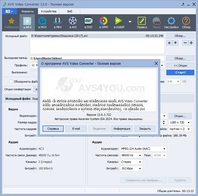Collapse options with << Опции button
This screenshot has width=198, height=196.
180,66
